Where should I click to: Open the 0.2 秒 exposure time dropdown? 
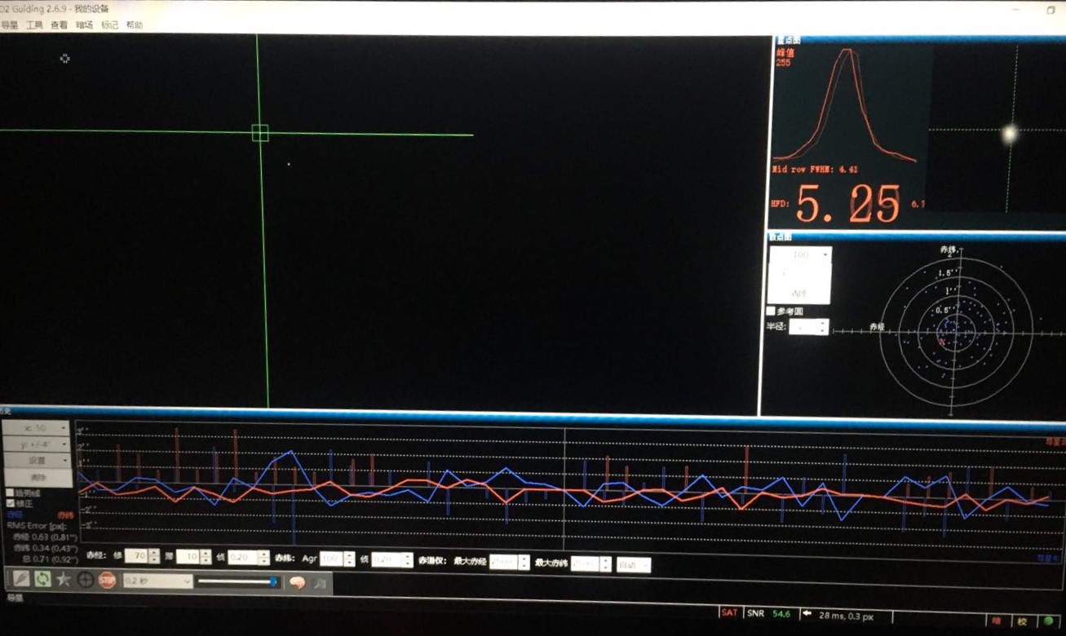pyautogui.click(x=157, y=581)
